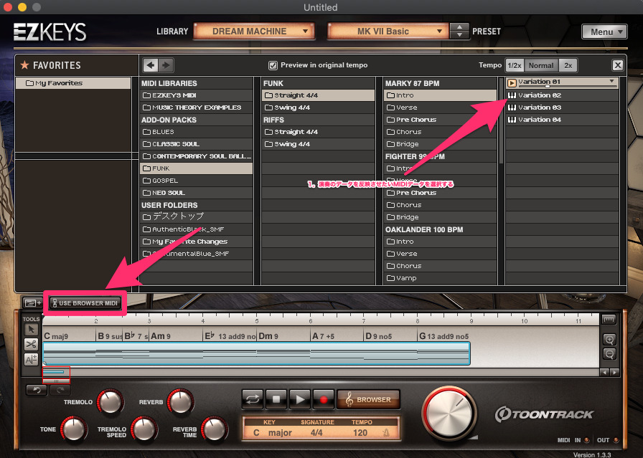Click the metronome icon beside tempo
The width and height of the screenshot is (643, 458).
tap(386, 433)
